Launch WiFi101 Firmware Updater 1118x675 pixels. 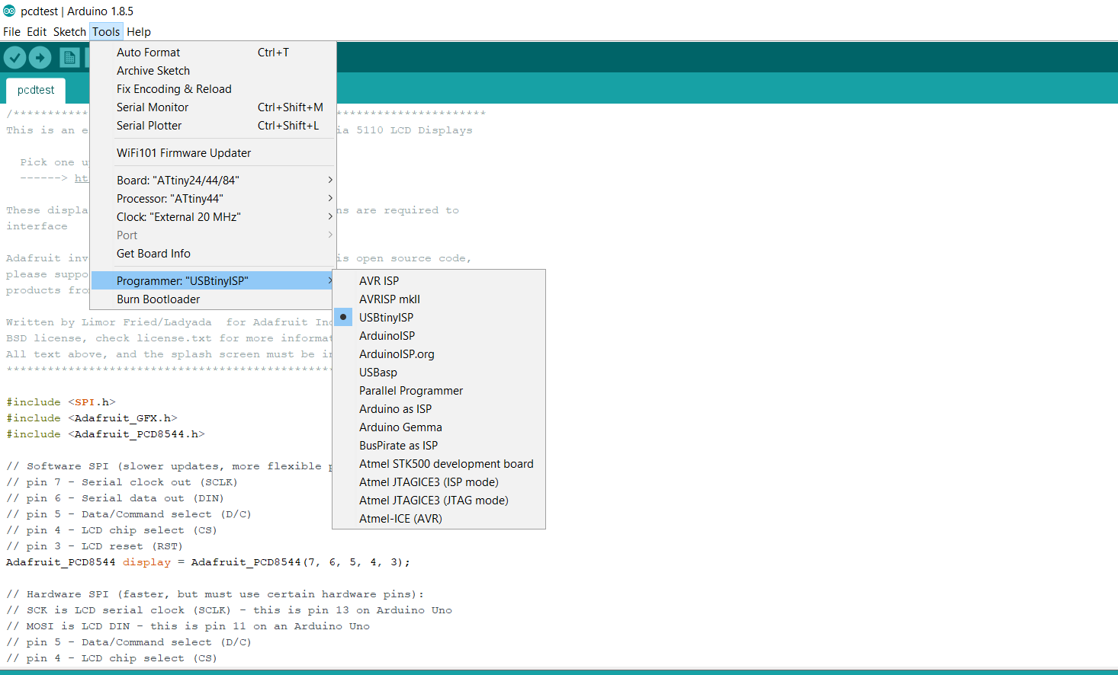(213, 153)
